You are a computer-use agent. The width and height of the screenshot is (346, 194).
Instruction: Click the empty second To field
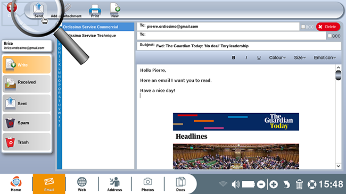[231, 36]
